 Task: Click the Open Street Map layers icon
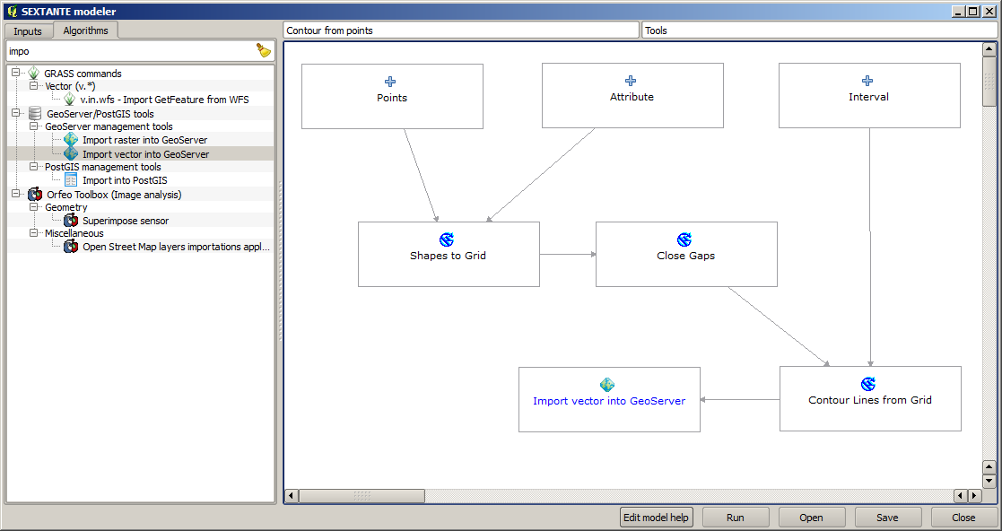click(71, 247)
